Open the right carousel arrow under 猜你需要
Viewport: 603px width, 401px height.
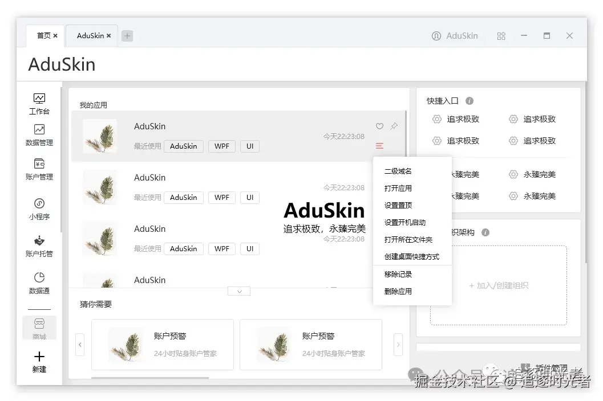pyautogui.click(x=398, y=344)
